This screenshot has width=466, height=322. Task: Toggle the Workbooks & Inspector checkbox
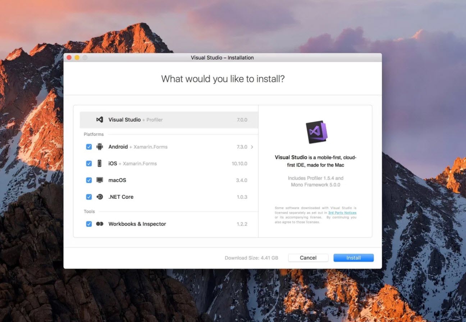click(89, 224)
